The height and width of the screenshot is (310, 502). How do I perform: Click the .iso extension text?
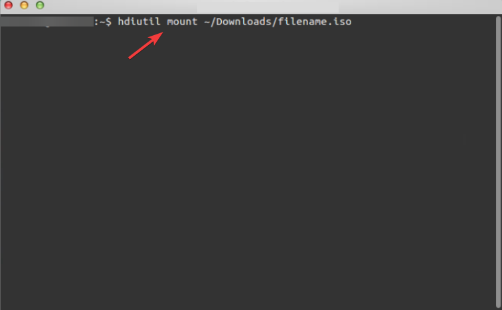coord(340,21)
